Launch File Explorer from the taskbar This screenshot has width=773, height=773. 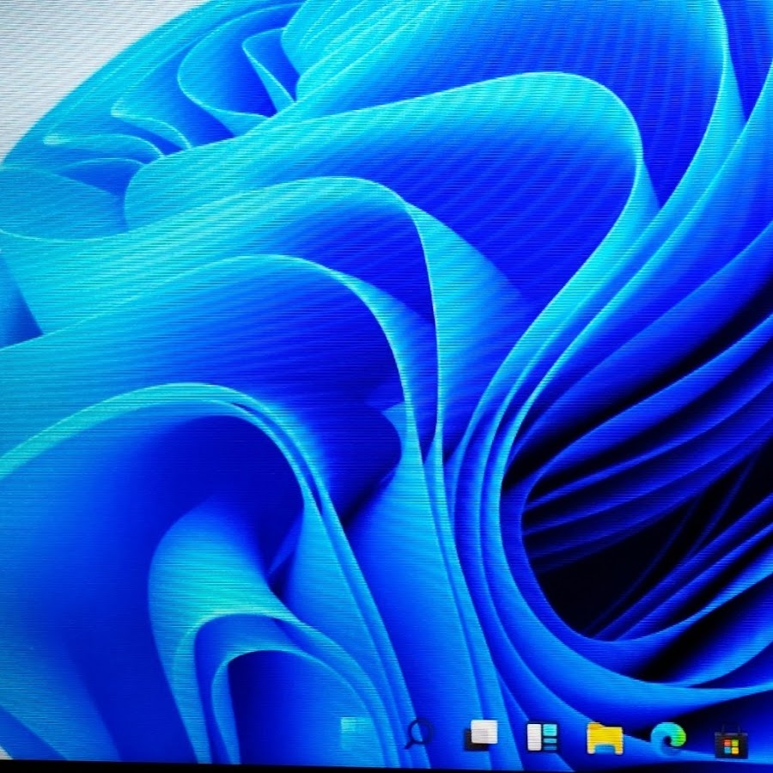pyautogui.click(x=605, y=737)
